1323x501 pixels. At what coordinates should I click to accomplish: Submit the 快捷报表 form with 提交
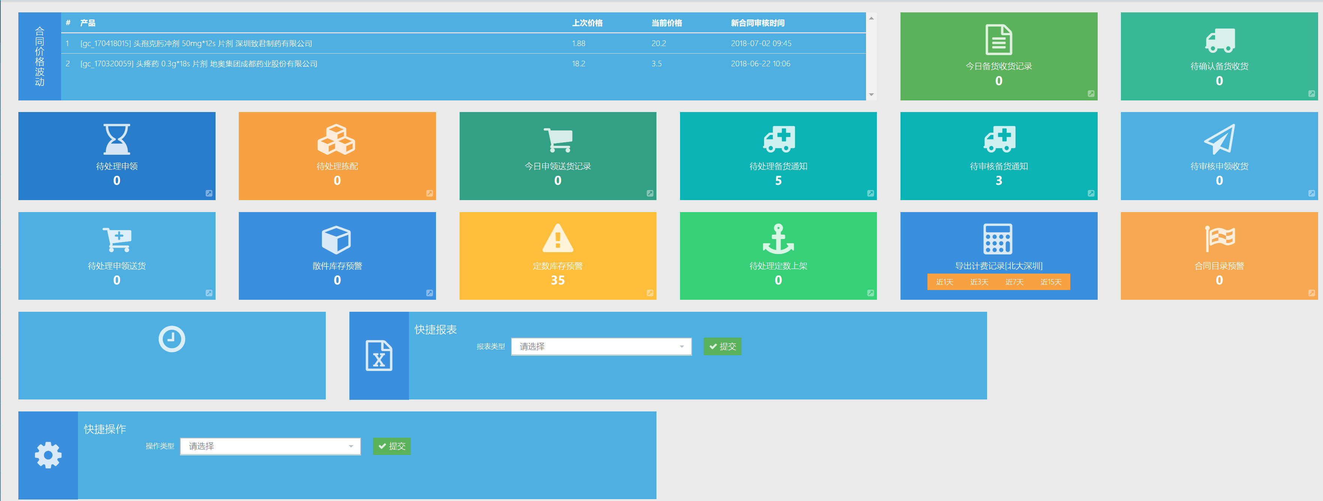pyautogui.click(x=722, y=347)
